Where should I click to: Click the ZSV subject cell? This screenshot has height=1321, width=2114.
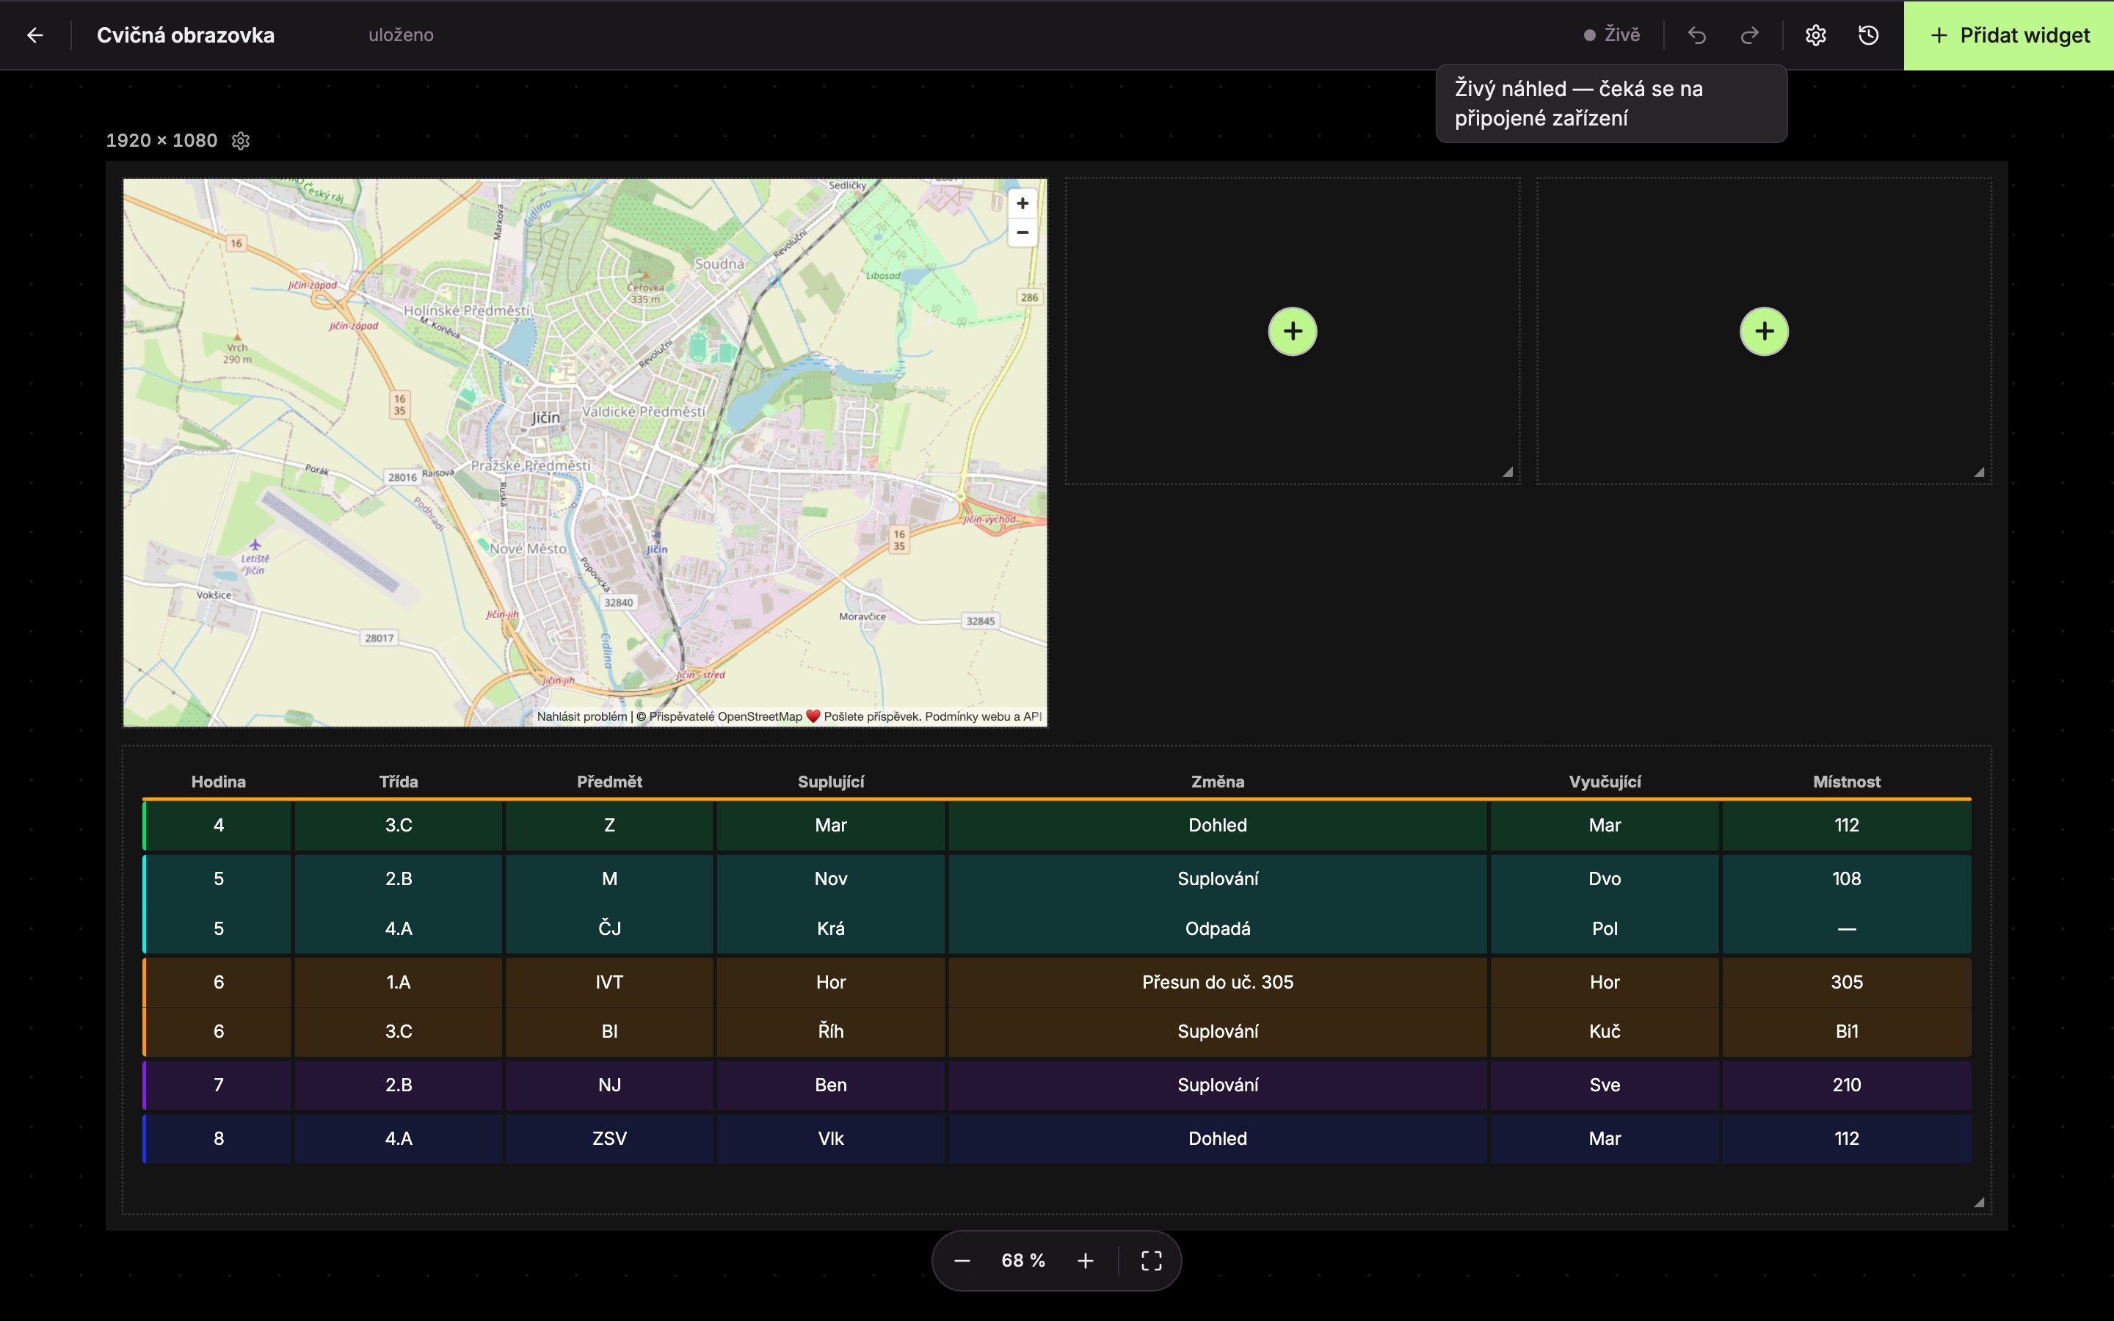click(x=610, y=1138)
